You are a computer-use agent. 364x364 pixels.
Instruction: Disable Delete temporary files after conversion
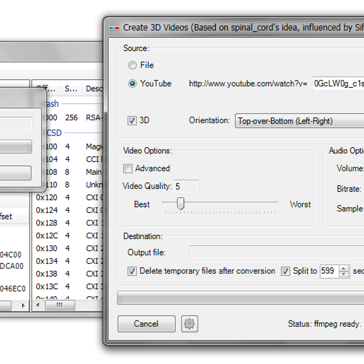(132, 271)
